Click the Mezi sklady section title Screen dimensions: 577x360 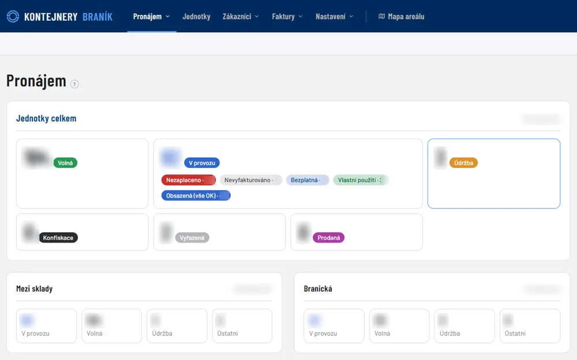click(34, 289)
